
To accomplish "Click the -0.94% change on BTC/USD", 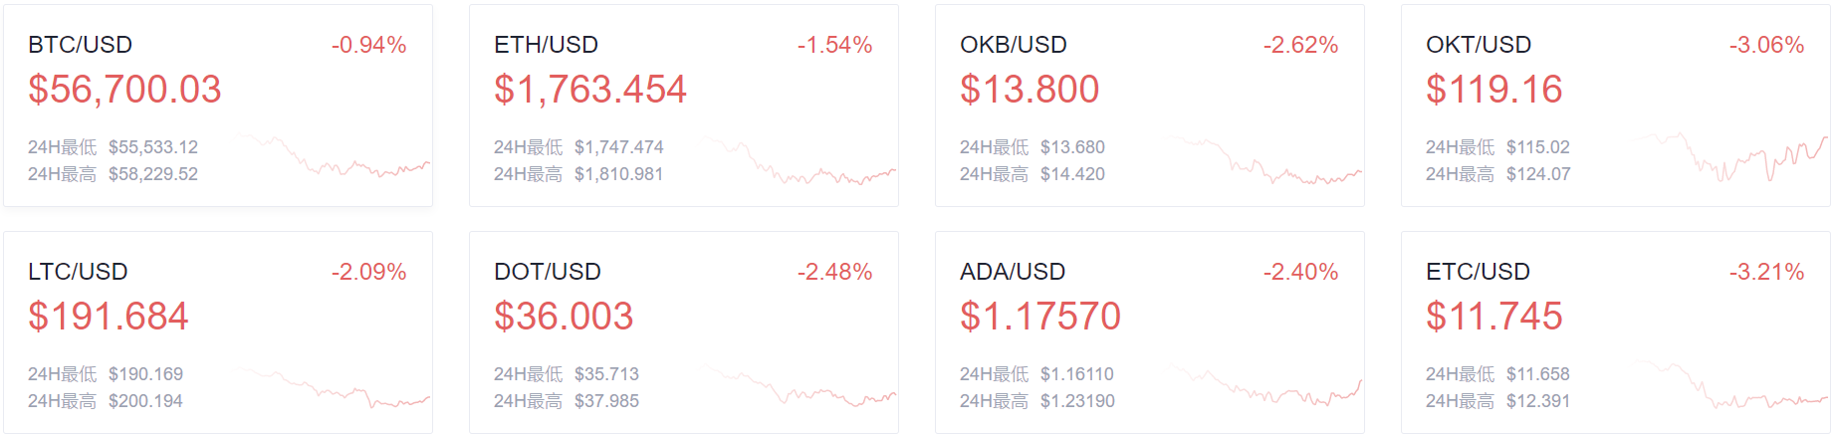I will click(x=369, y=45).
